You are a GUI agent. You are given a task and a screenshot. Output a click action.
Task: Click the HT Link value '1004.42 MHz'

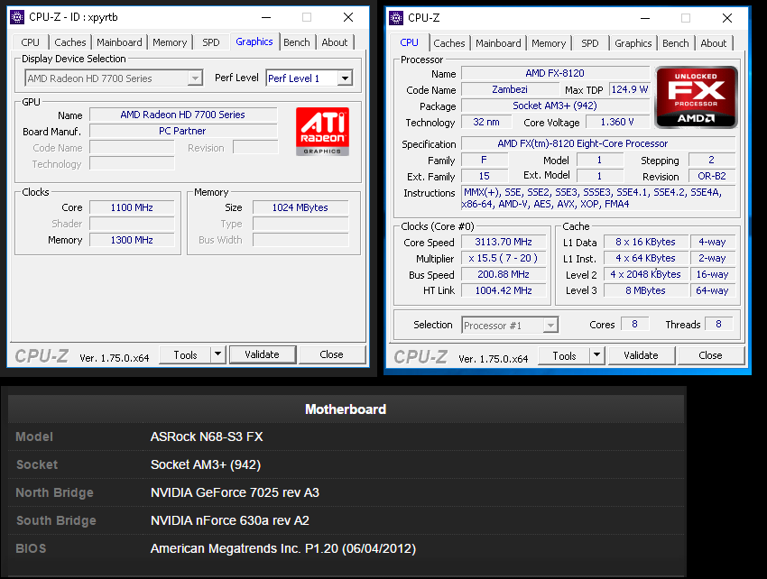(504, 290)
